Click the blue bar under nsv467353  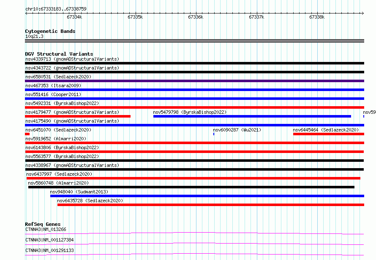click(x=194, y=90)
